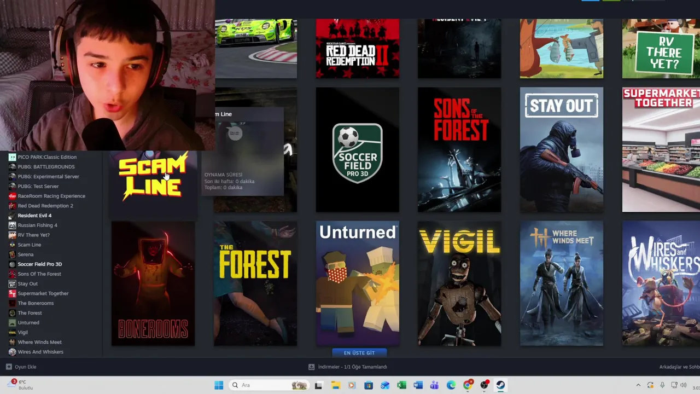The width and height of the screenshot is (700, 394).
Task: Click the Wires And Whiskers sidebar icon
Action: (12, 352)
